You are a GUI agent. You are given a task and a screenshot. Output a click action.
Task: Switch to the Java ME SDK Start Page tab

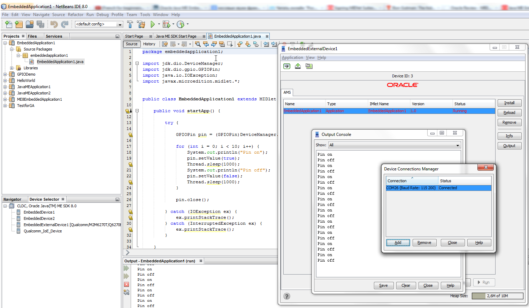click(x=176, y=36)
